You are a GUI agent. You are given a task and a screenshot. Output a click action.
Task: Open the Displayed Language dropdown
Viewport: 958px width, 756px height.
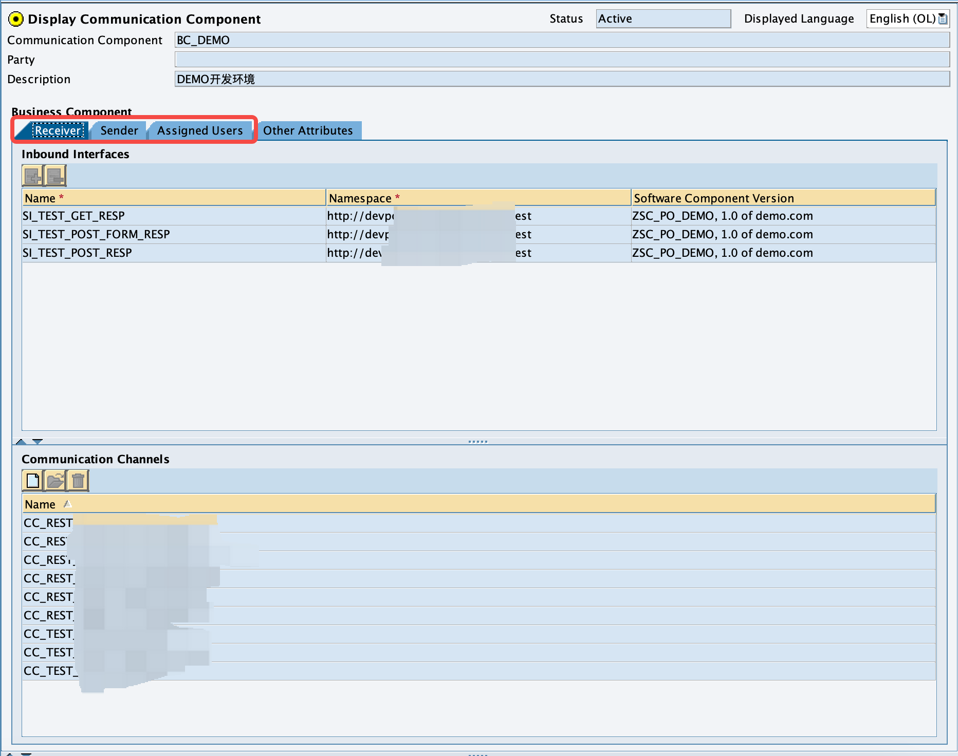(943, 19)
